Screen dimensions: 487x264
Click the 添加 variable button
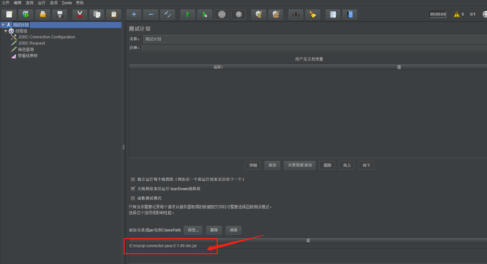coord(272,165)
